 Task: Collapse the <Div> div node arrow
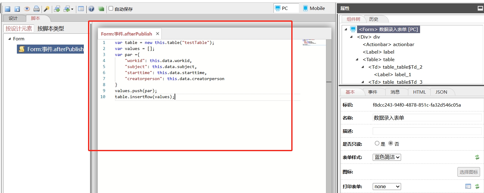[351, 37]
